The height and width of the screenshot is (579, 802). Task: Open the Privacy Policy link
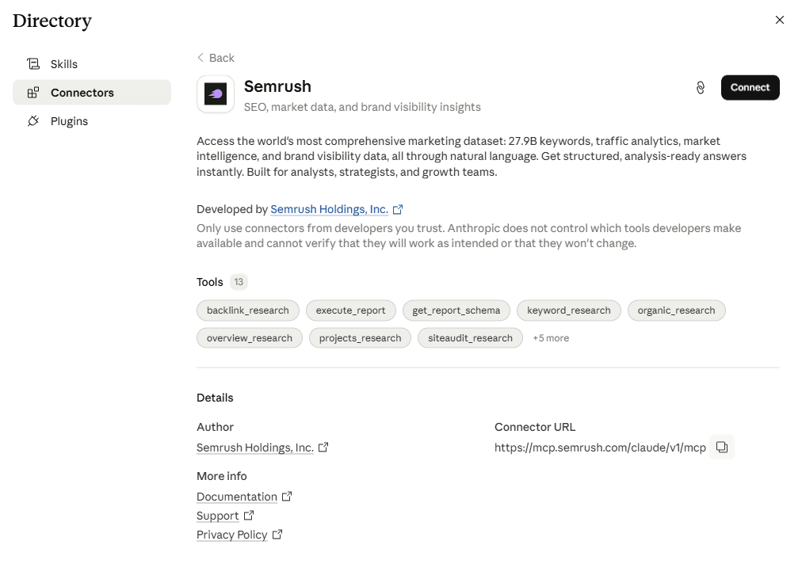point(231,534)
